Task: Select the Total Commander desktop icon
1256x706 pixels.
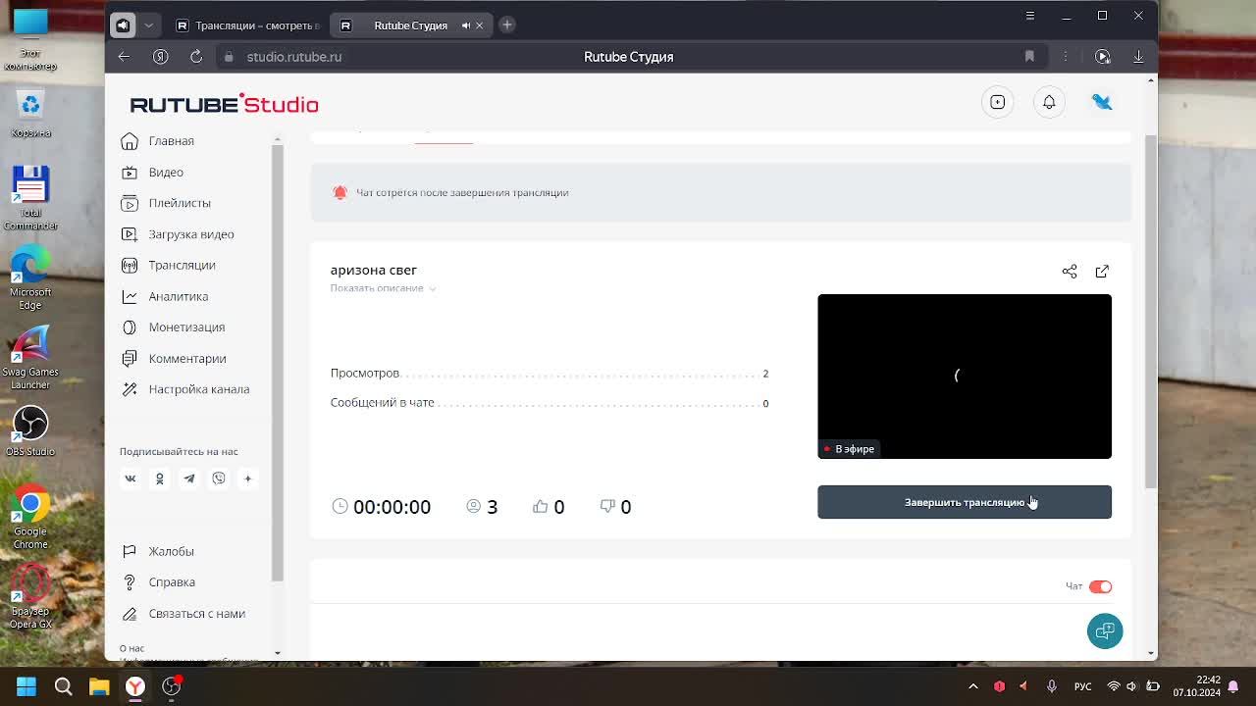Action: (x=30, y=197)
